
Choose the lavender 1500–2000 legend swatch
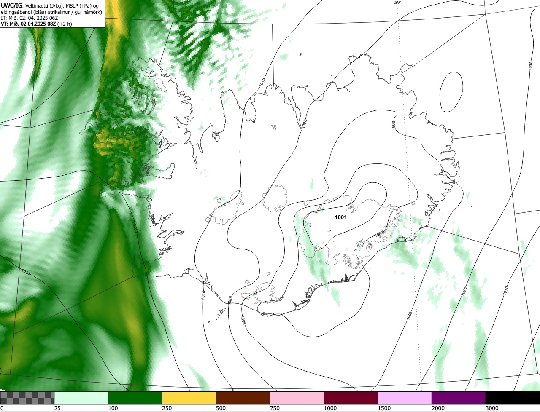pyautogui.click(x=405, y=398)
